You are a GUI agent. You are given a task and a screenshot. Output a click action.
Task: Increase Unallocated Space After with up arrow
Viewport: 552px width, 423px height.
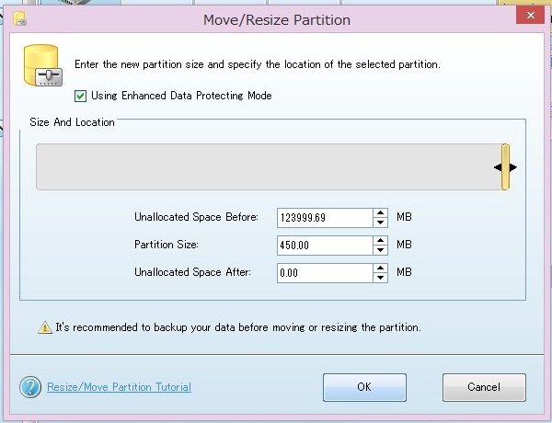380,268
